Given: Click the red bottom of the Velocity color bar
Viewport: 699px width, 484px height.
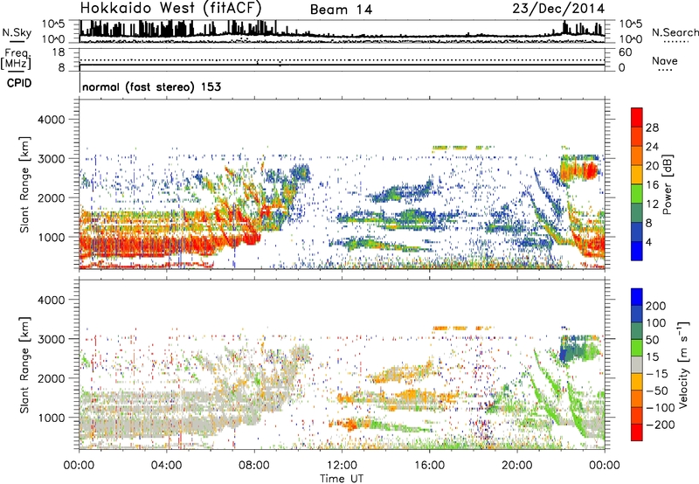Looking at the screenshot, I should [637, 432].
